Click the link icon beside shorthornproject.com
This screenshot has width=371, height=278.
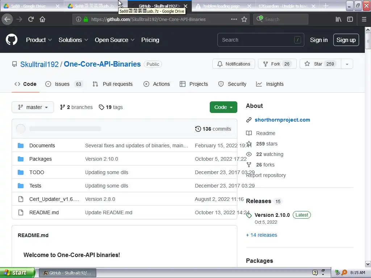coord(249,120)
